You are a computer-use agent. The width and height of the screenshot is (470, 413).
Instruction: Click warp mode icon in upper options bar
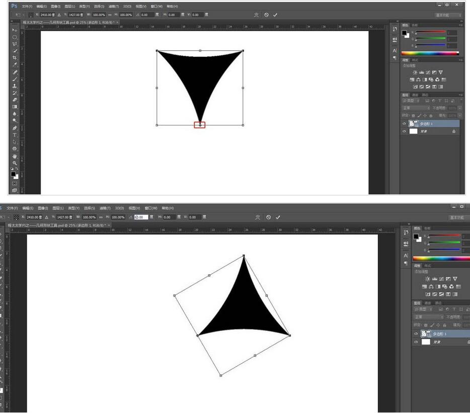(256, 15)
